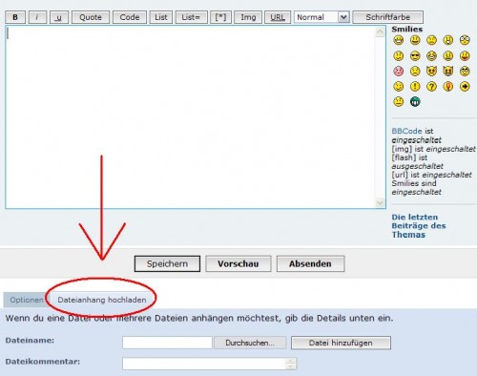
Task: Insert the crying smiley next to the pink one
Action: (x=415, y=71)
